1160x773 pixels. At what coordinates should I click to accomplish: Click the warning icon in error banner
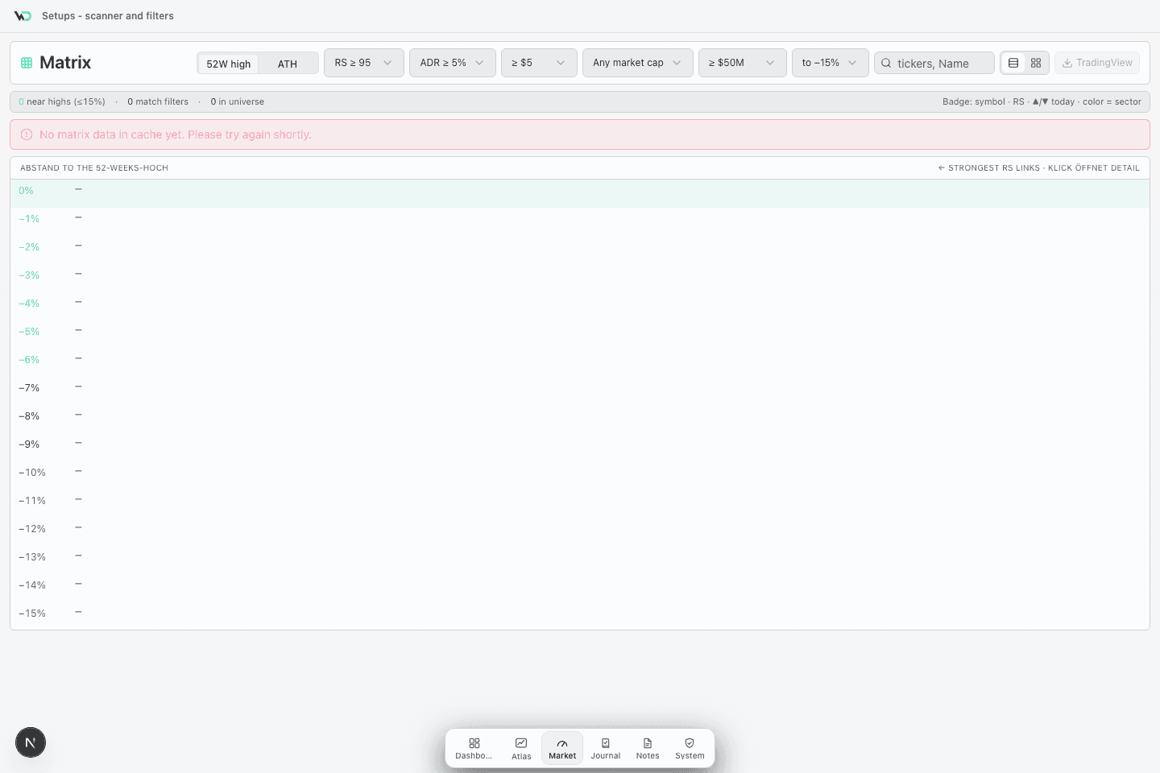[27, 134]
